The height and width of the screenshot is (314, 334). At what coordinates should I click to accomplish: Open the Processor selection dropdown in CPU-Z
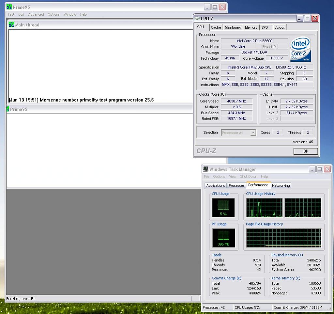(x=253, y=133)
